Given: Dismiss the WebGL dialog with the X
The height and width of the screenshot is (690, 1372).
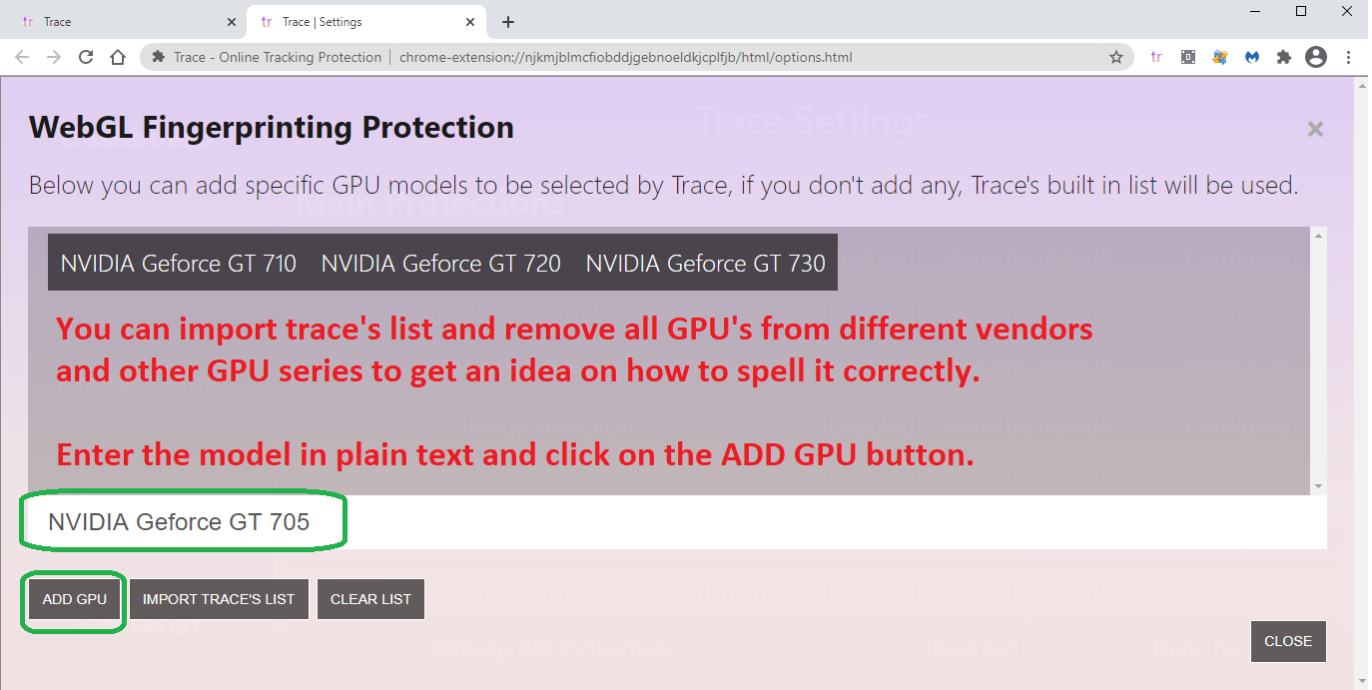Looking at the screenshot, I should point(1315,129).
